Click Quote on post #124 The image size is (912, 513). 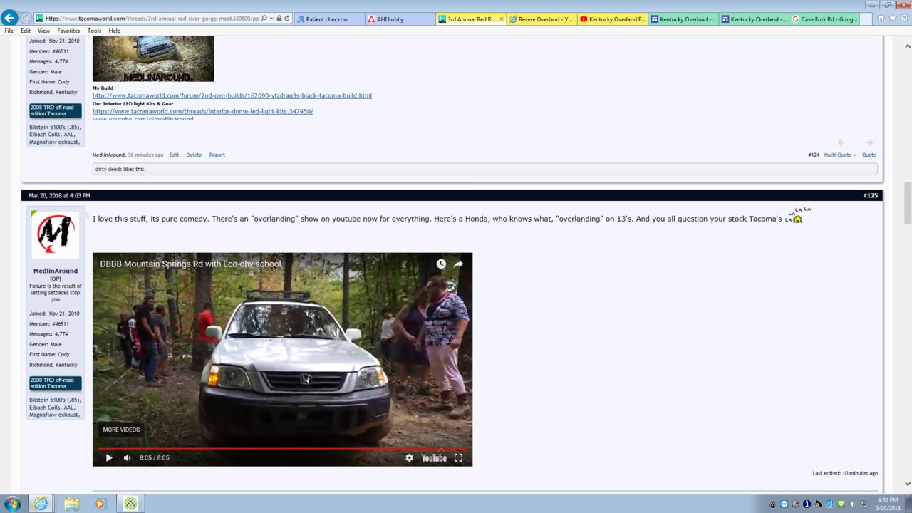(869, 155)
